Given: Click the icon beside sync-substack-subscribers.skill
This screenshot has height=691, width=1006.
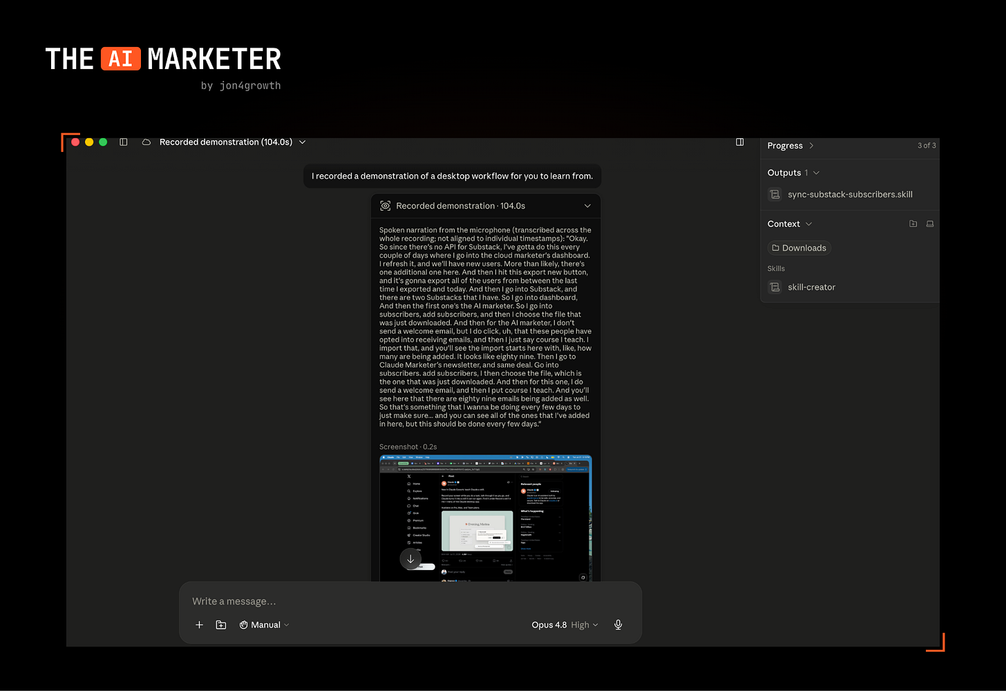Looking at the screenshot, I should [775, 195].
